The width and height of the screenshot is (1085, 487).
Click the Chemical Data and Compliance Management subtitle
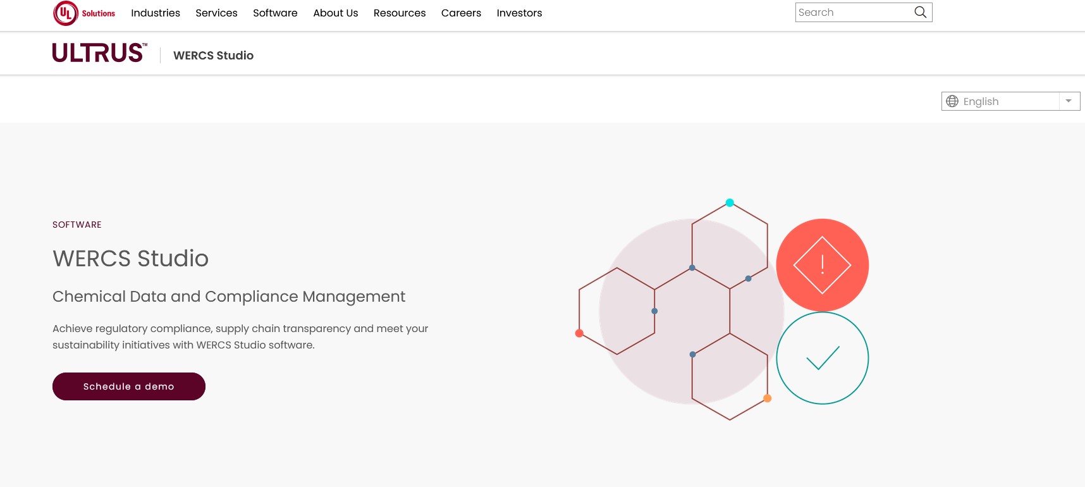[229, 297]
